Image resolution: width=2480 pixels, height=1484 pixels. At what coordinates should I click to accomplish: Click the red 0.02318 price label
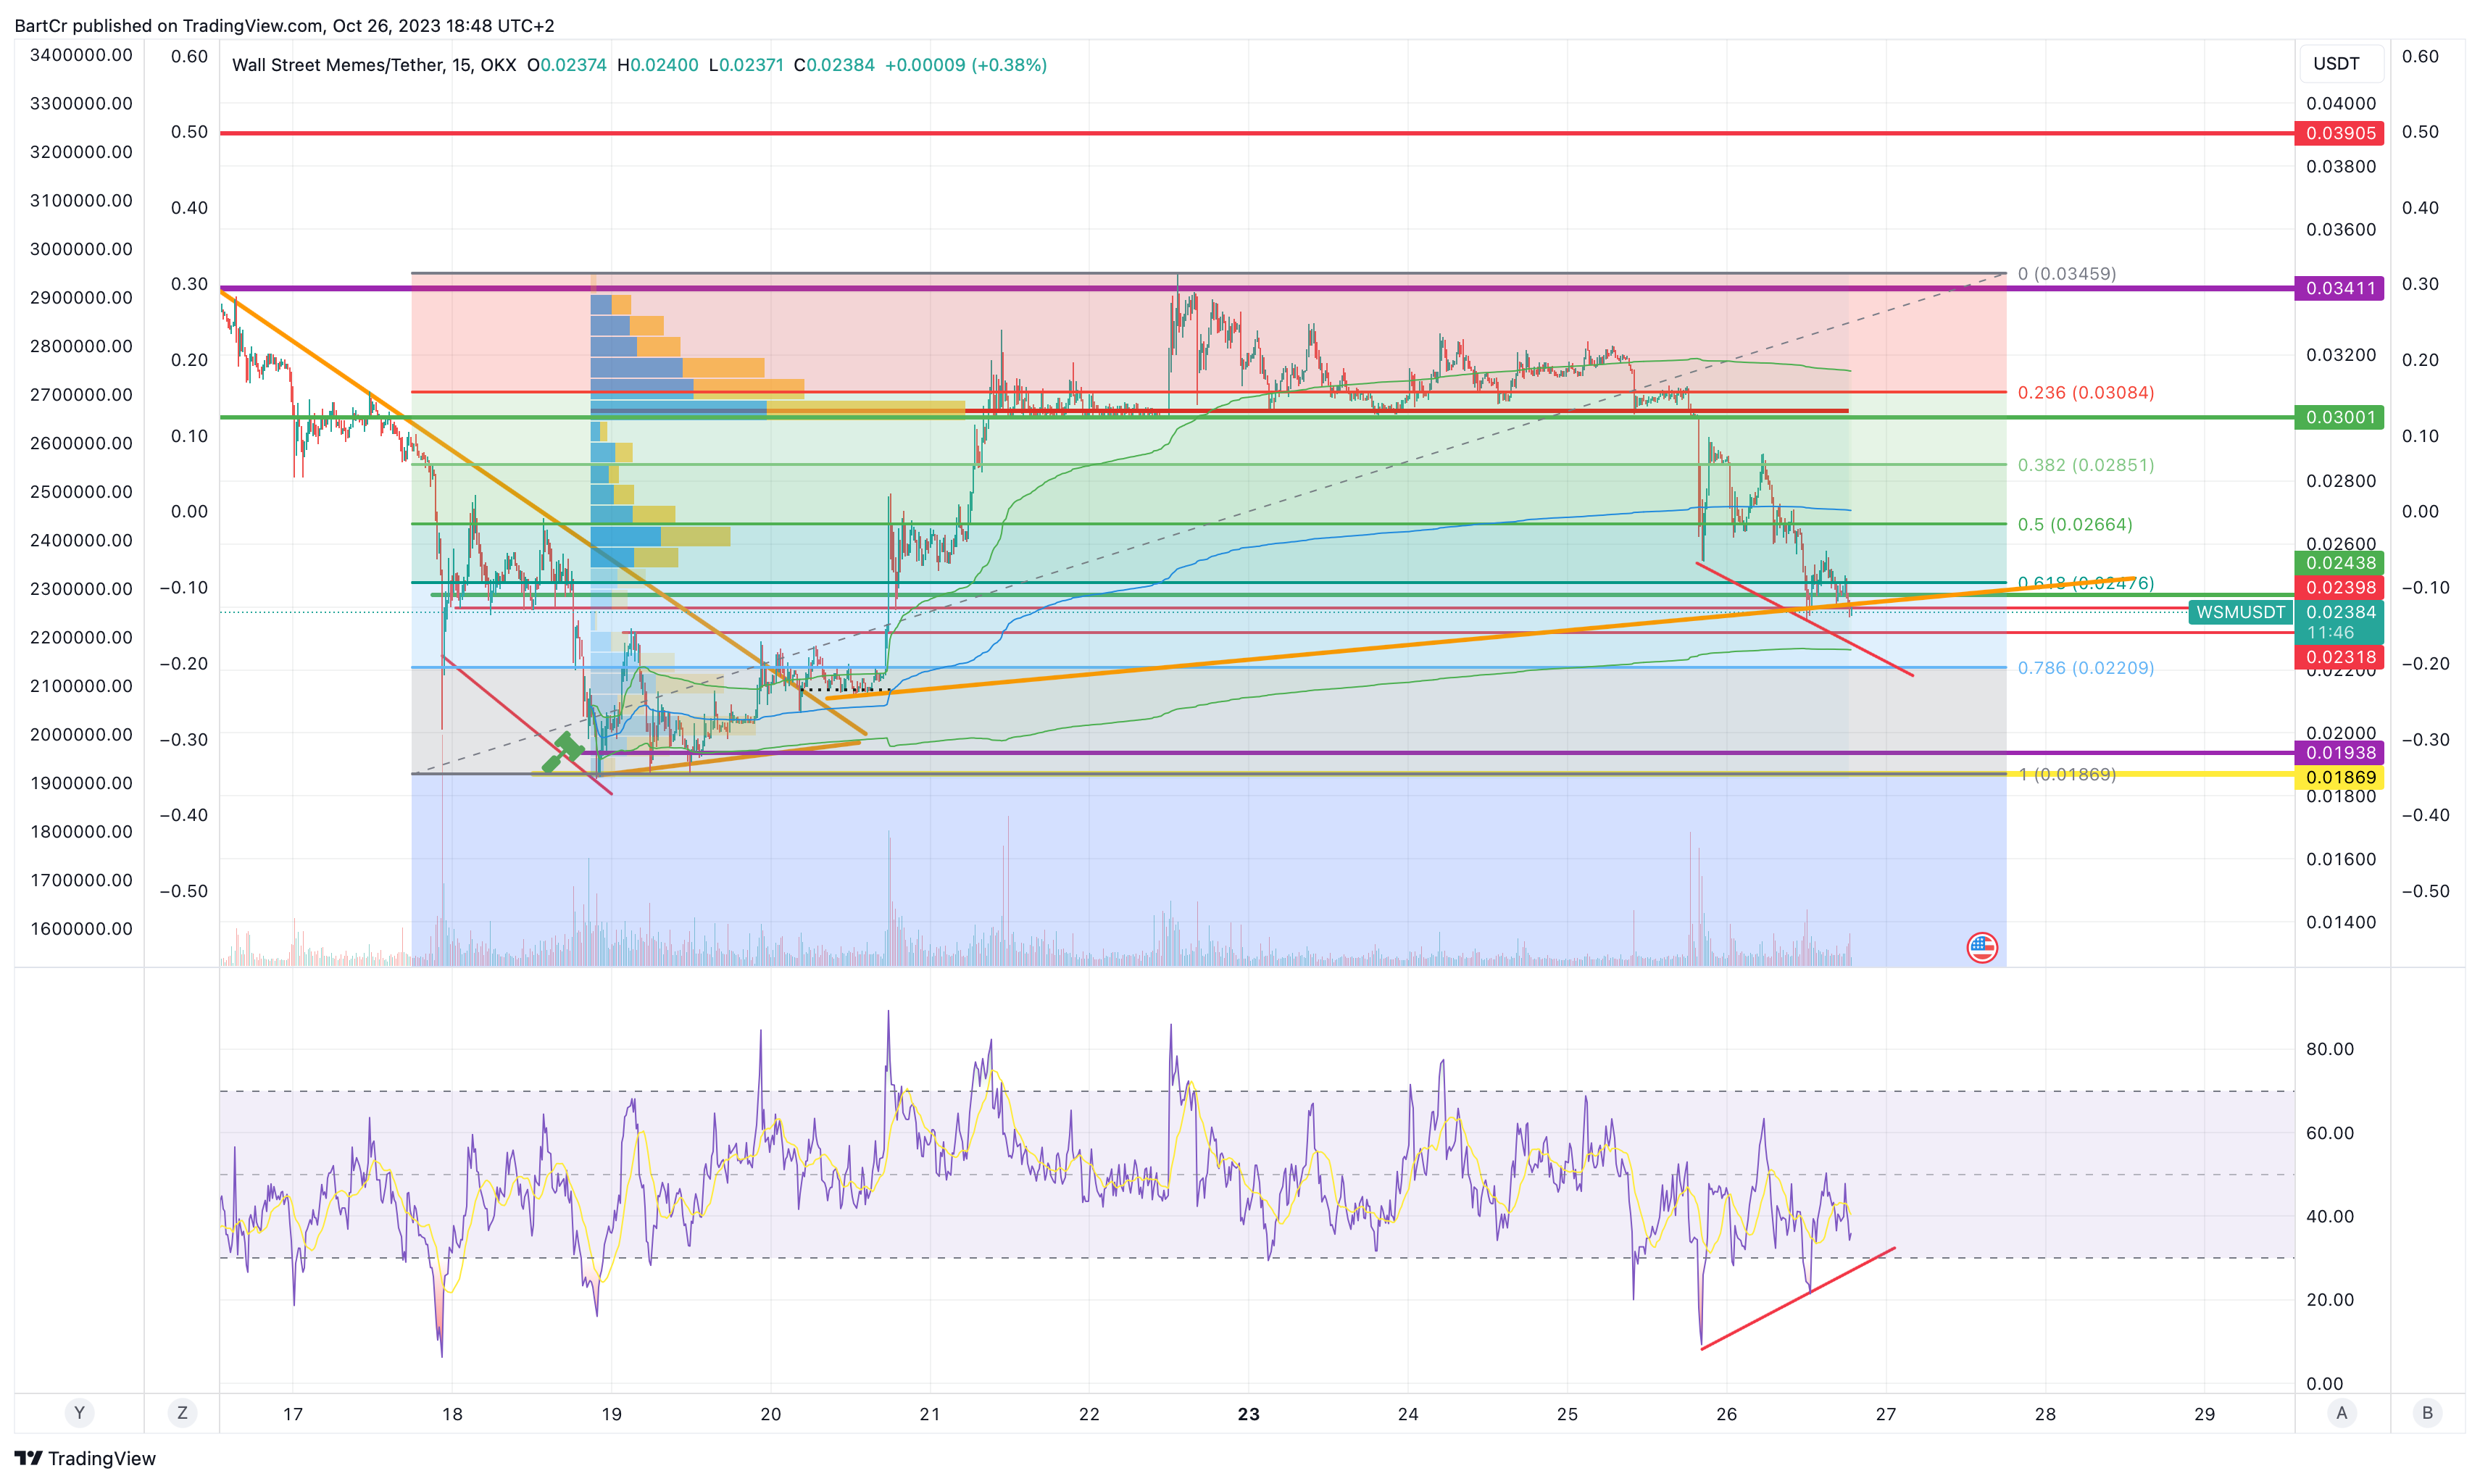click(x=2339, y=657)
